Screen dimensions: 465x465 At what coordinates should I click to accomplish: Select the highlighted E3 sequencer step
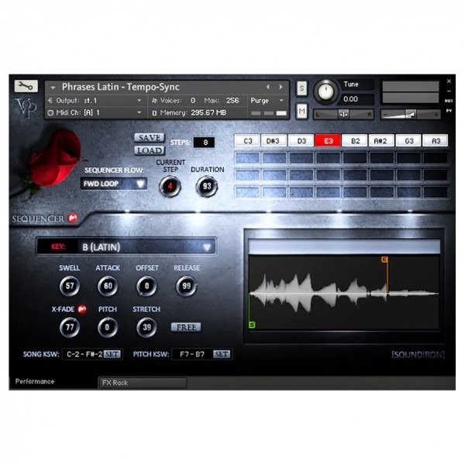[x=328, y=141]
